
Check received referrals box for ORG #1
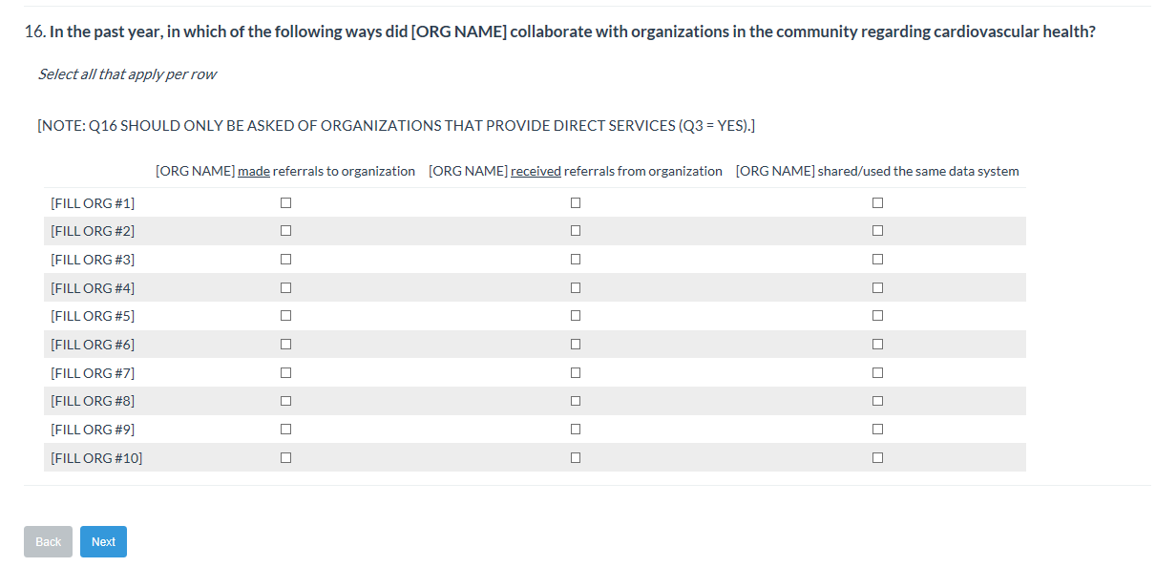[576, 202]
